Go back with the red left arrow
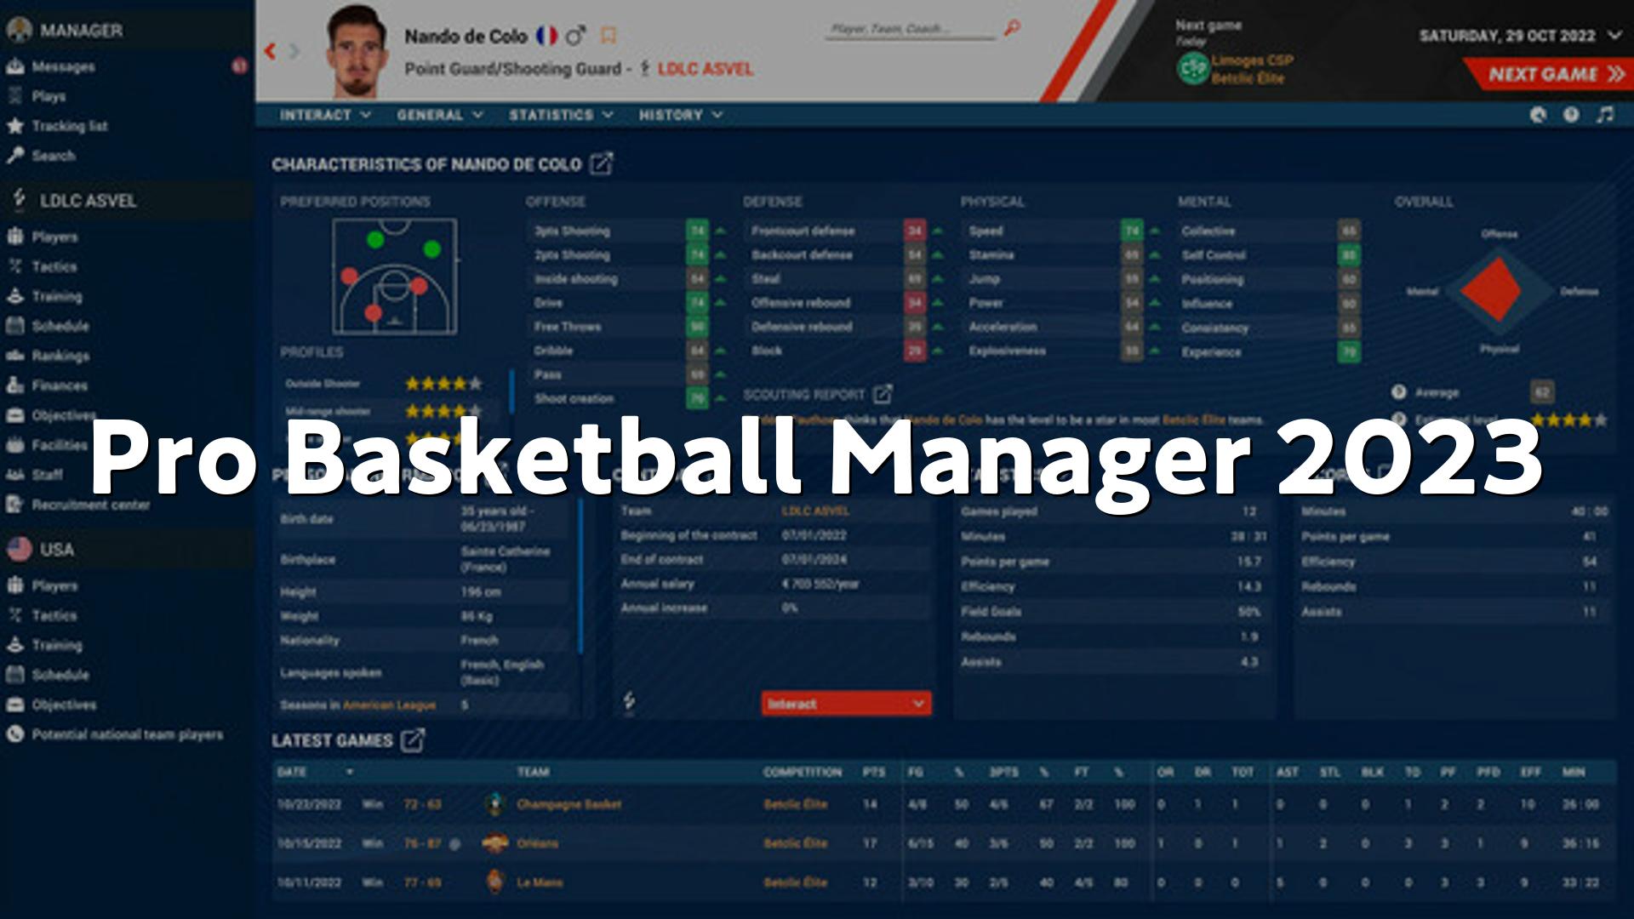The height and width of the screenshot is (919, 1634). tap(271, 51)
